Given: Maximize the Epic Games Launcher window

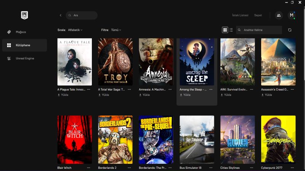Looking at the screenshot, I should pos(292,2).
